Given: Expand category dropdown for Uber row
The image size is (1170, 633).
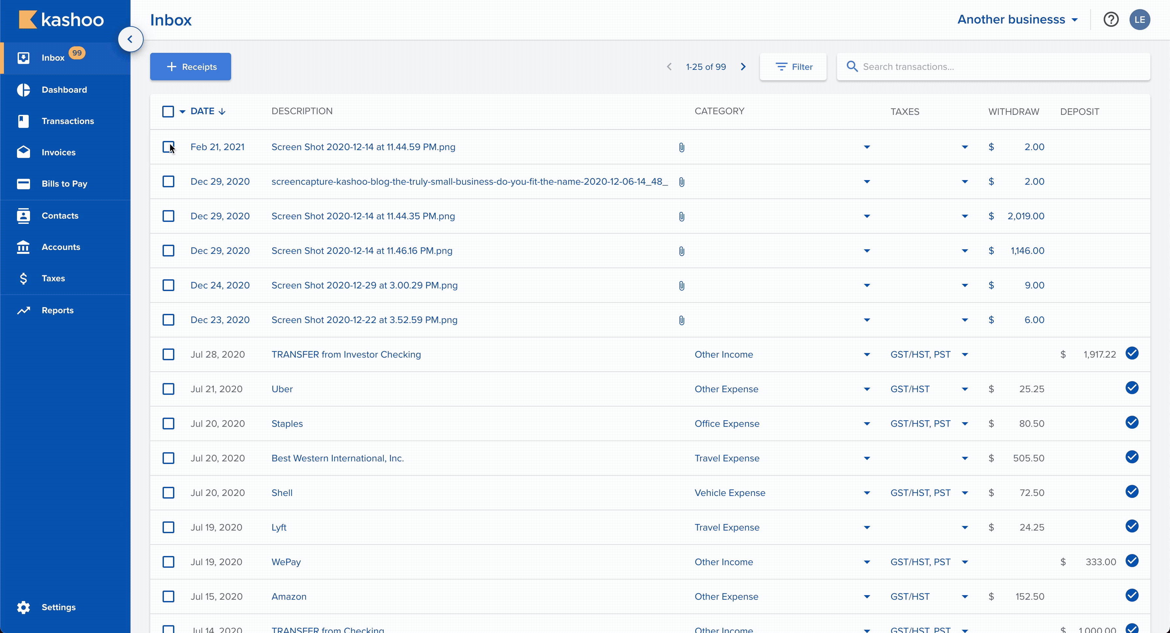Looking at the screenshot, I should click(x=867, y=389).
